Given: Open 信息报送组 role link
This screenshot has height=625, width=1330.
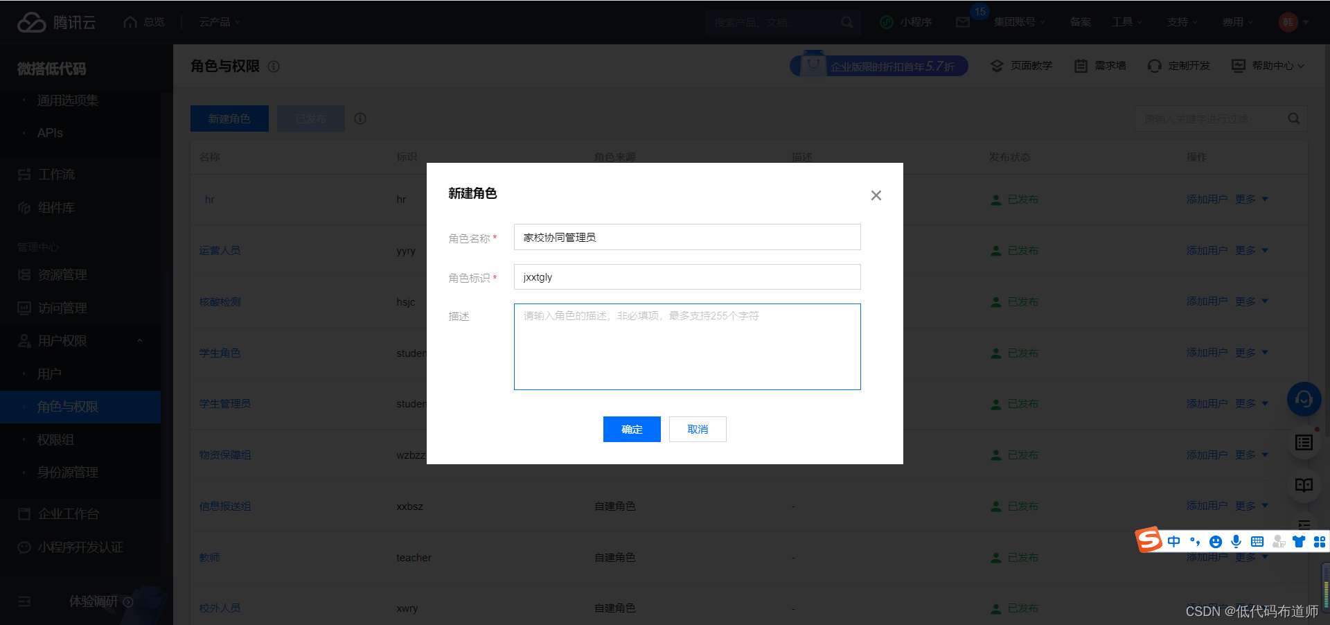Looking at the screenshot, I should [x=225, y=507].
